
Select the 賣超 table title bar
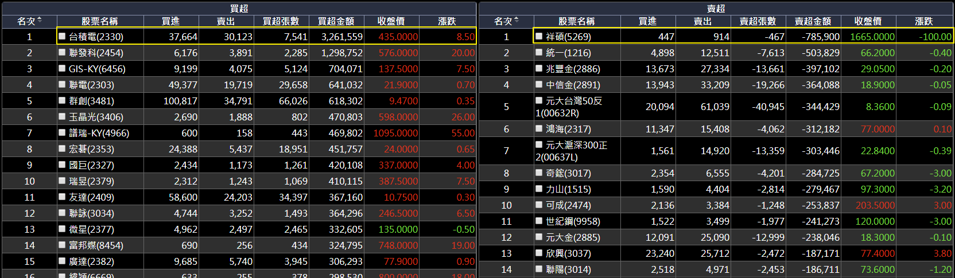point(716,8)
